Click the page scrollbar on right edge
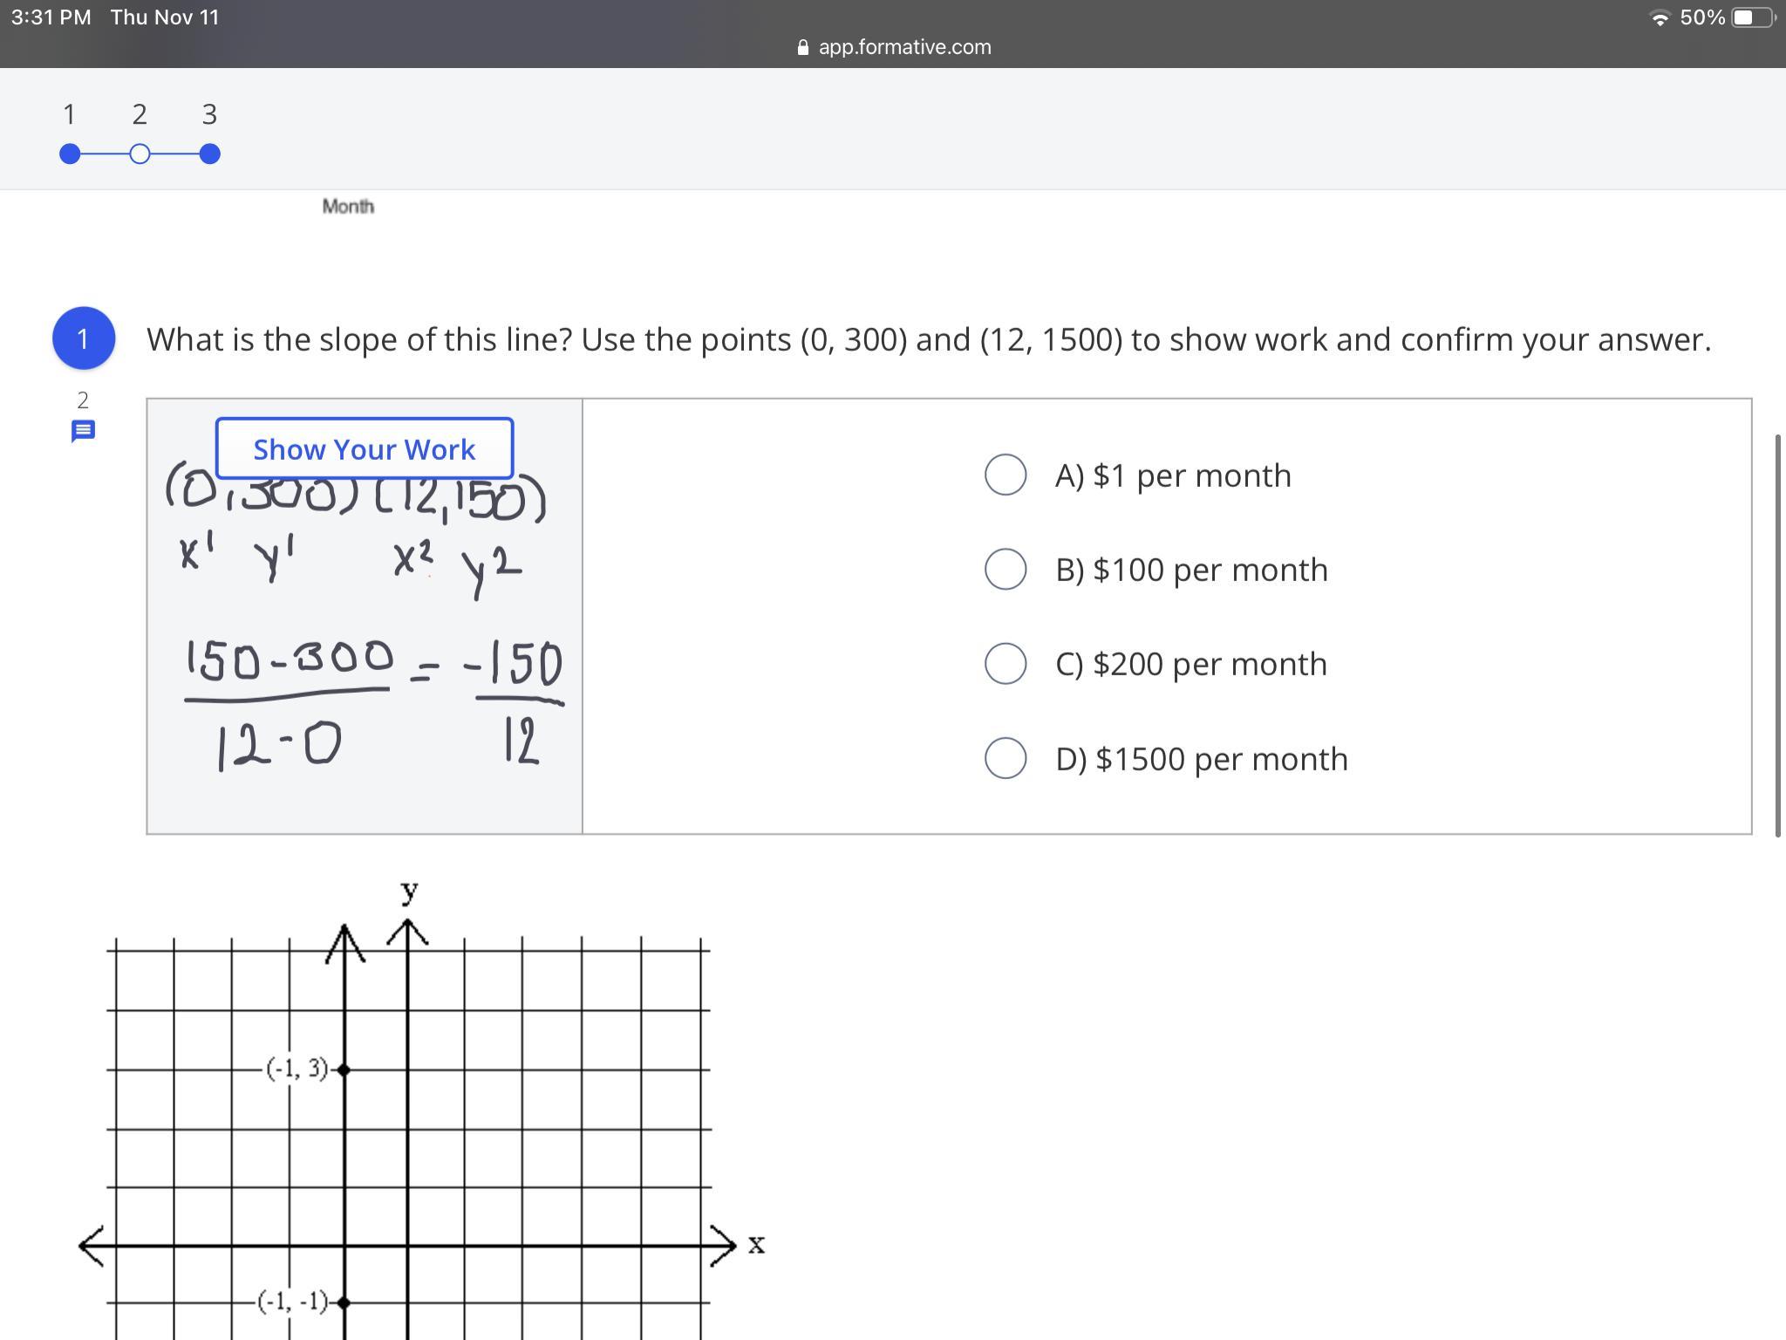Image resolution: width=1786 pixels, height=1340 pixels. 1777,635
